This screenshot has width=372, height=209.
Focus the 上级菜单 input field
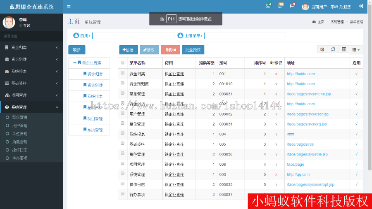245,36
